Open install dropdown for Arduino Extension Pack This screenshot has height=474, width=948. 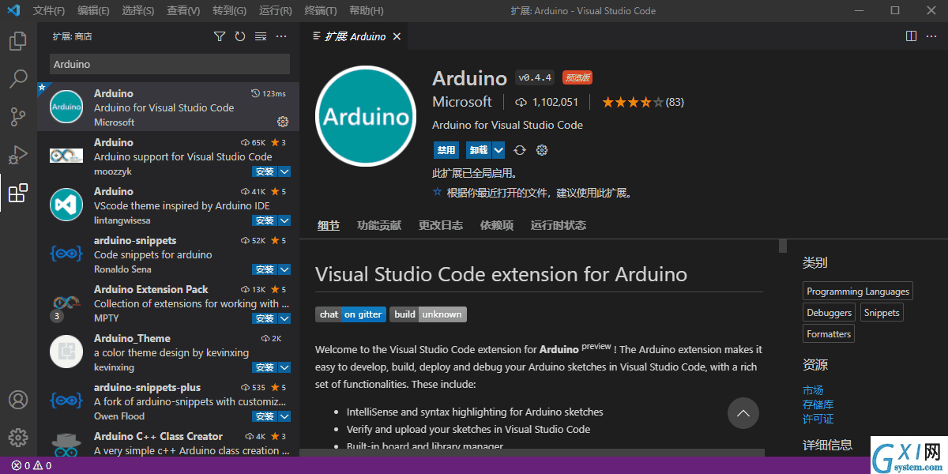point(284,318)
